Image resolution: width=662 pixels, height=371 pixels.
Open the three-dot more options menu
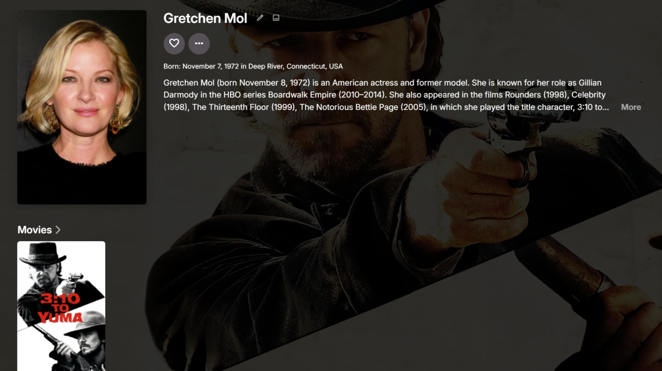(x=199, y=43)
